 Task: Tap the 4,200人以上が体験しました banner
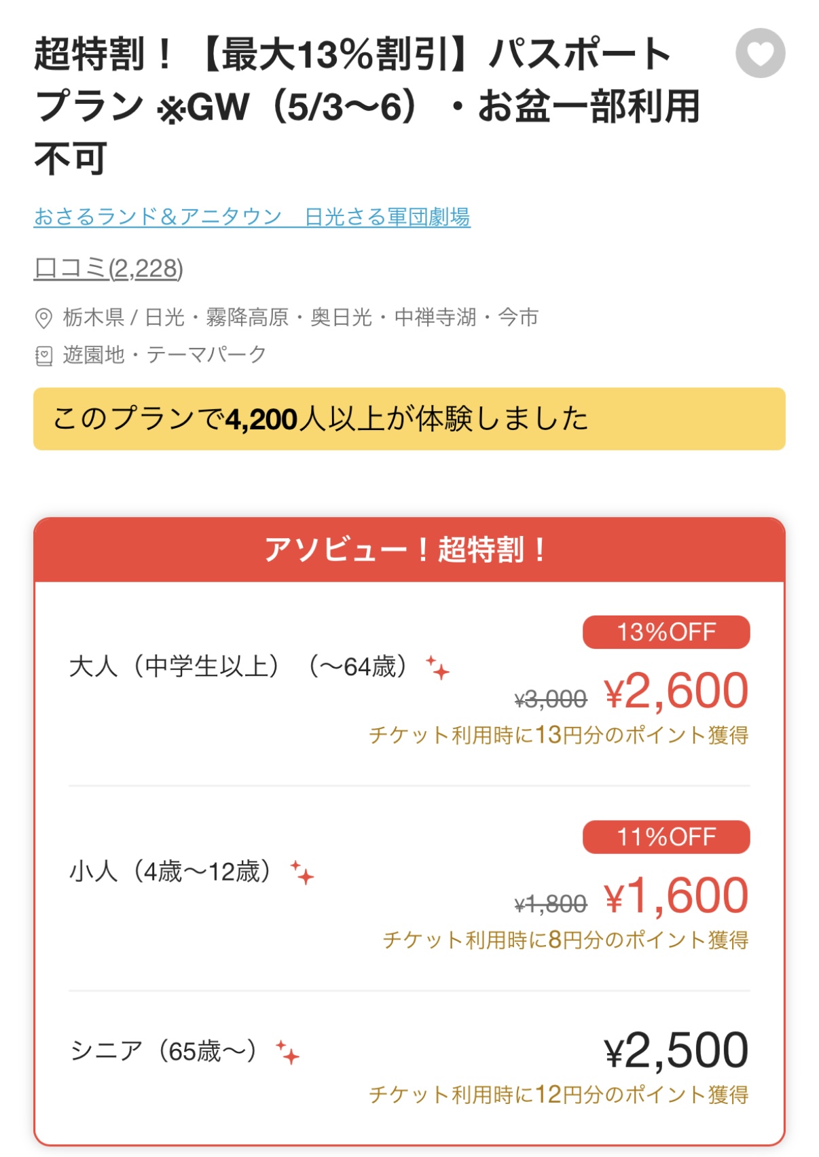409,419
